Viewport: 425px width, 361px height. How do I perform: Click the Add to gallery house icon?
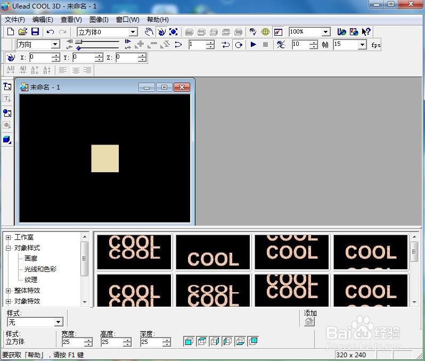point(309,322)
